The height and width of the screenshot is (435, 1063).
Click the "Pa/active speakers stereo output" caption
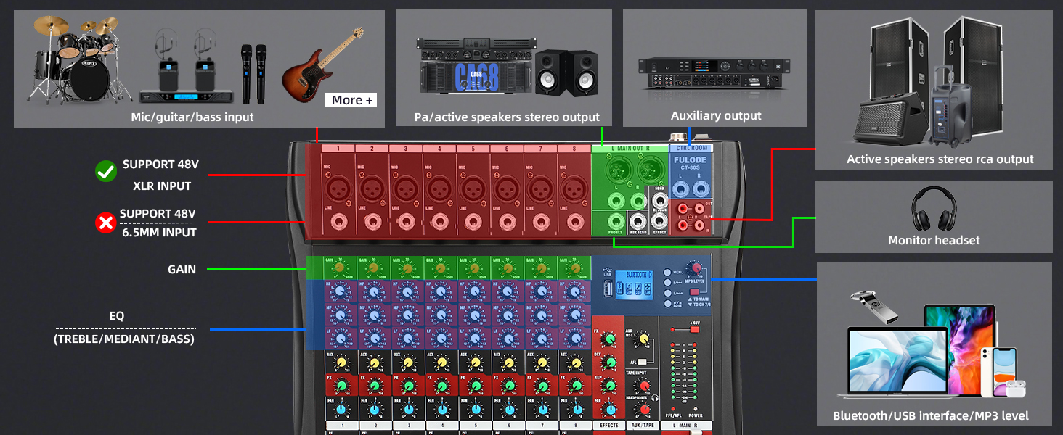pyautogui.click(x=507, y=117)
